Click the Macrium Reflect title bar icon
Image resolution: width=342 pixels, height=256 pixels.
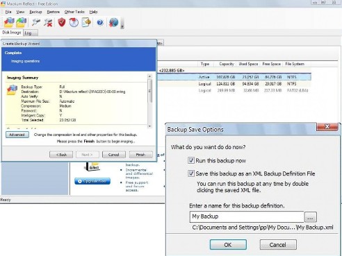click(x=3, y=3)
